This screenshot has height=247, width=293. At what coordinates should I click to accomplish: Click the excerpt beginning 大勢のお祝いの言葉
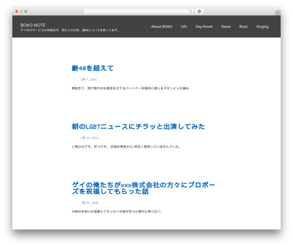(117, 211)
